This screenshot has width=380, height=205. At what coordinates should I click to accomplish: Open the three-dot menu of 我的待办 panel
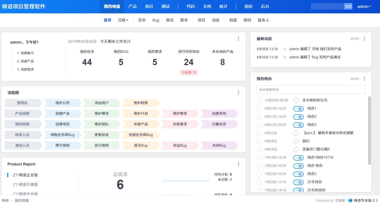tap(364, 79)
